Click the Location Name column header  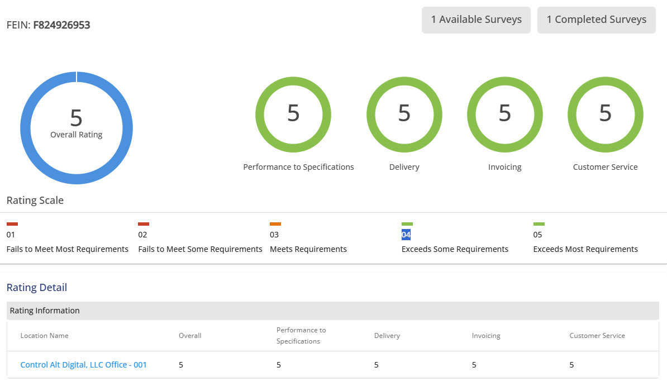coord(44,336)
